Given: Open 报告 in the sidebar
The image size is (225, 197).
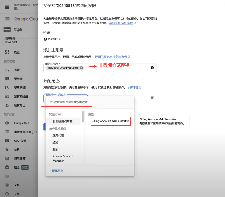Looking at the screenshot, I should click(x=17, y=70).
